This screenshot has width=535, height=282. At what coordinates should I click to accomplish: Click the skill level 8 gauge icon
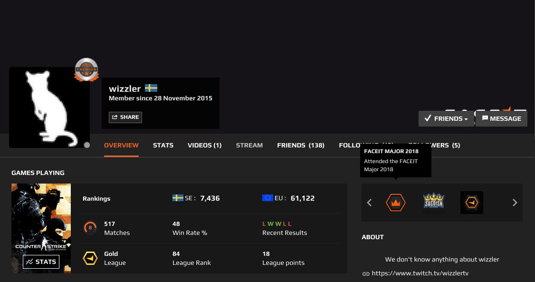90,228
